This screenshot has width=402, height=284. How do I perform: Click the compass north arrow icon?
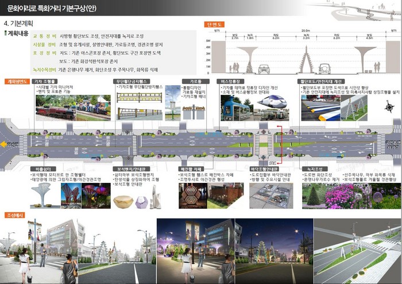389,106
